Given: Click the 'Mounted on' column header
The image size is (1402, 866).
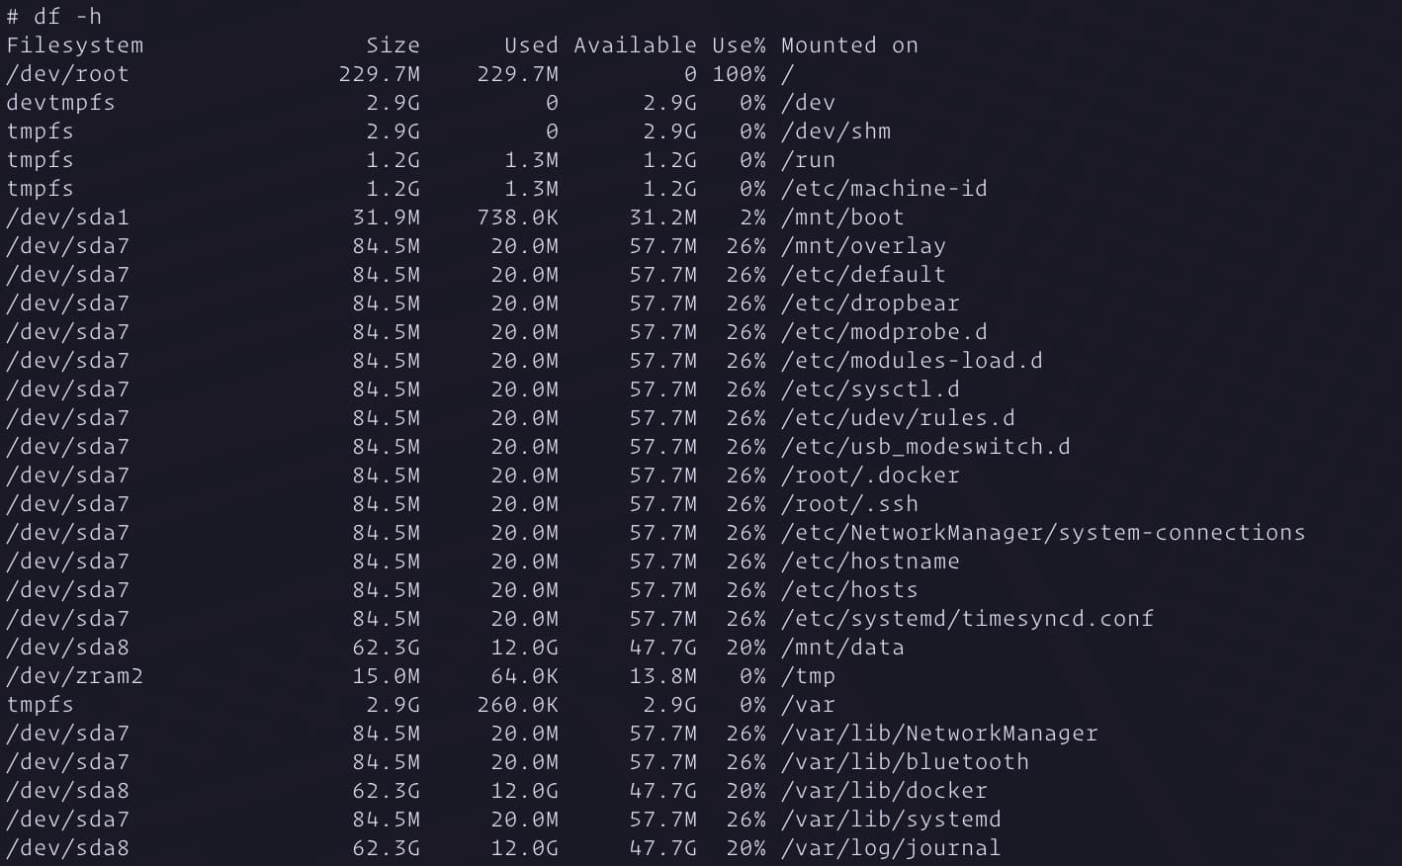Looking at the screenshot, I should click(849, 45).
